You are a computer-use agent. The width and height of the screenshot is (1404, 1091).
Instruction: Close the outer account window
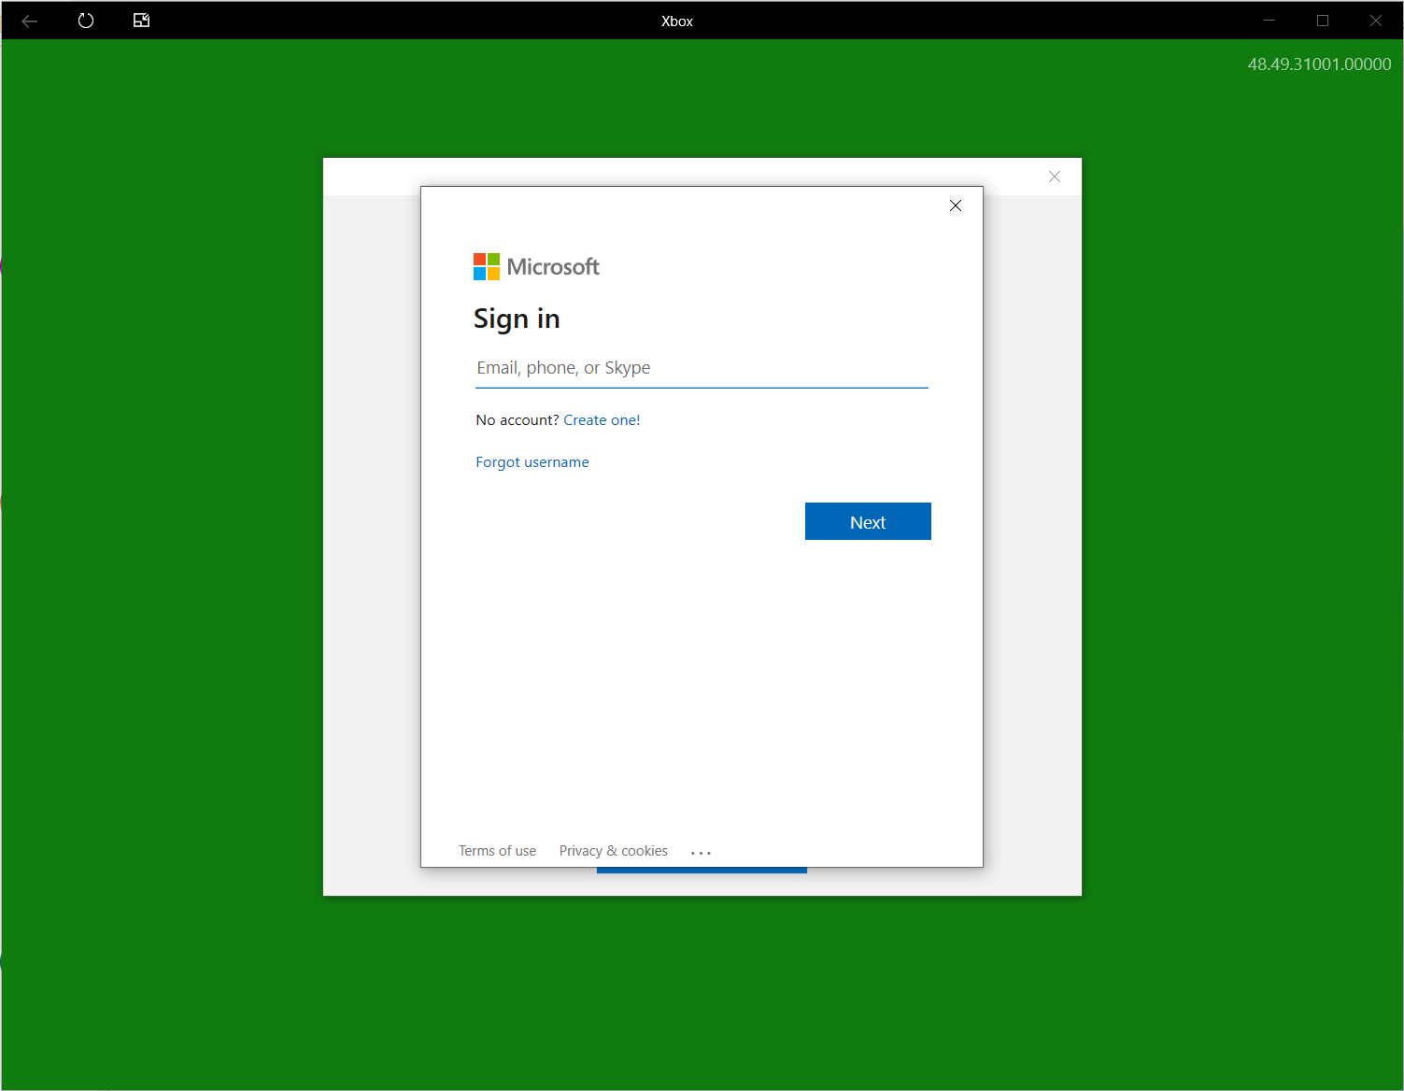(x=1054, y=177)
